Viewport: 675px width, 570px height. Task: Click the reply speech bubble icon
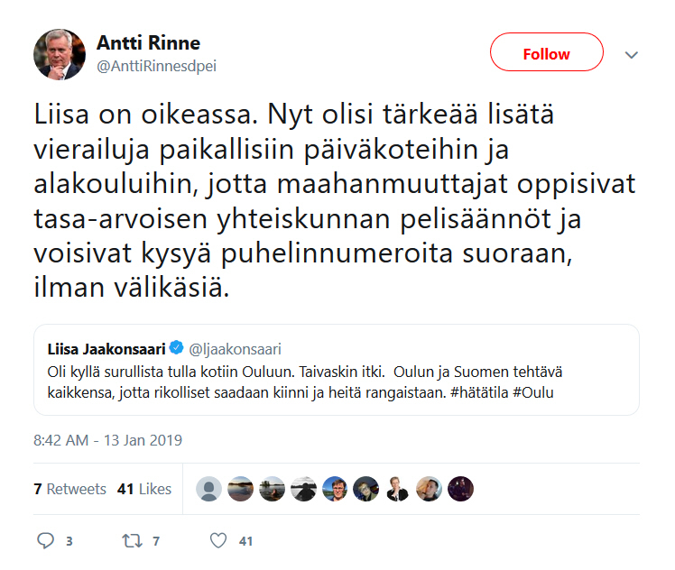[x=46, y=540]
